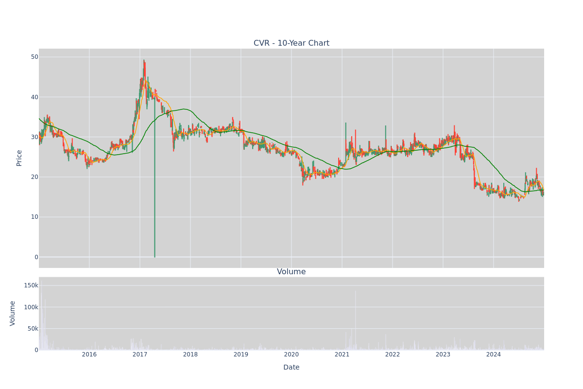Screen dimensions: 583x389
Task: Click the volume tick label 100k
Action: tap(31, 307)
